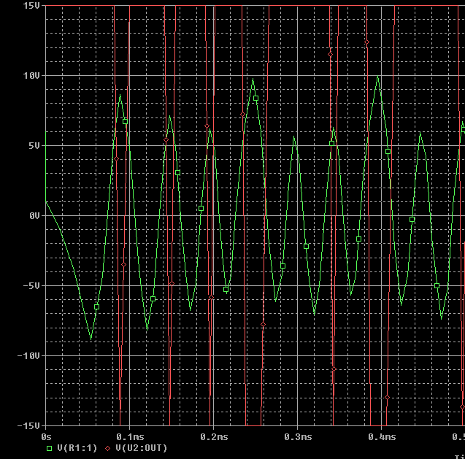
Task: Click the 0.2ms label on the time axis
Action: [x=213, y=436]
